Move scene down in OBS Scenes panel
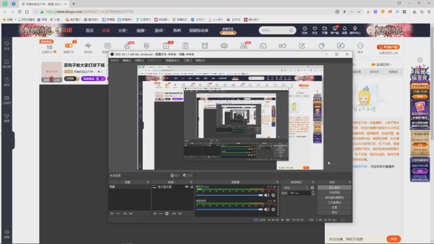 (x=131, y=214)
